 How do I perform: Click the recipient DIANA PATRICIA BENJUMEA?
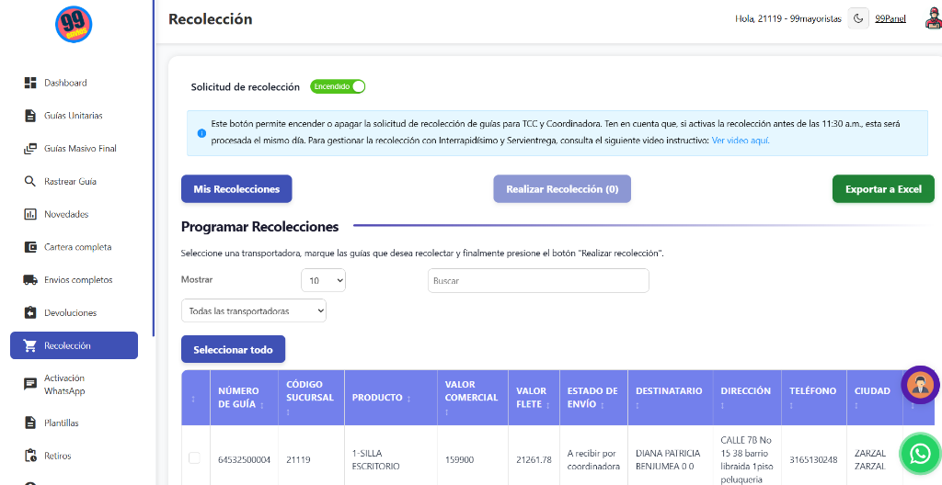click(668, 460)
